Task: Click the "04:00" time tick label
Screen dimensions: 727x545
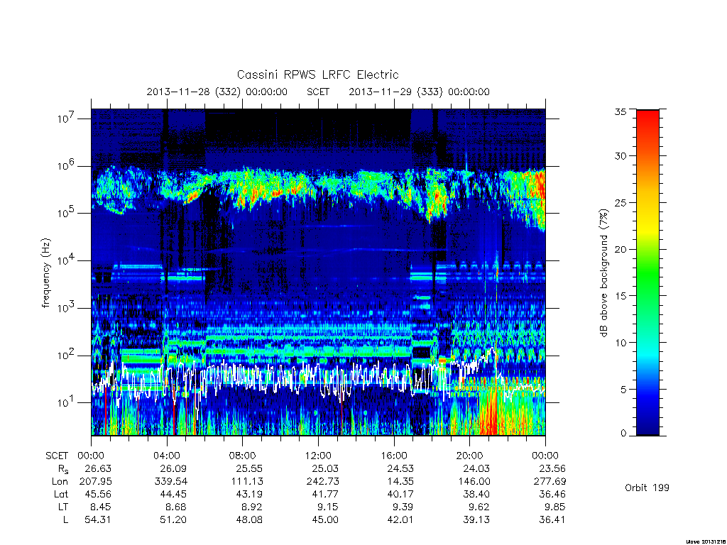Action: (x=167, y=456)
